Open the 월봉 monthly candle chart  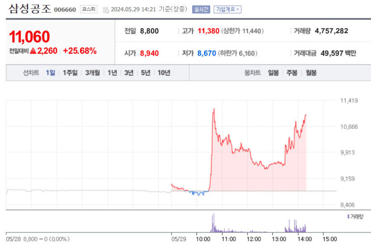tap(311, 73)
